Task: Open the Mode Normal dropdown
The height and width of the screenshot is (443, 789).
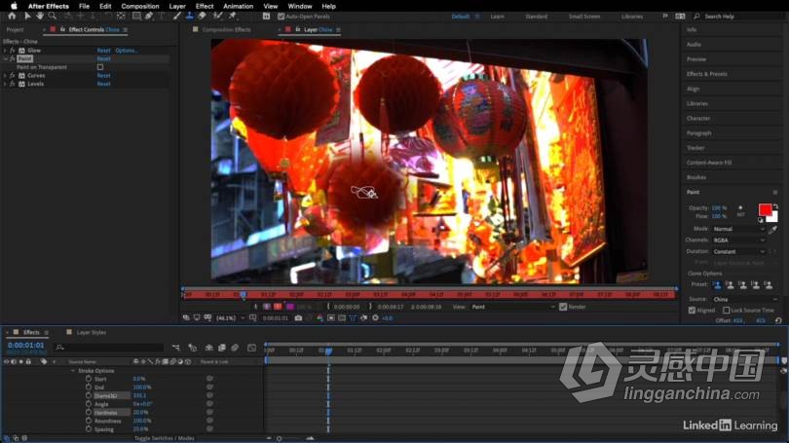Action: click(738, 229)
